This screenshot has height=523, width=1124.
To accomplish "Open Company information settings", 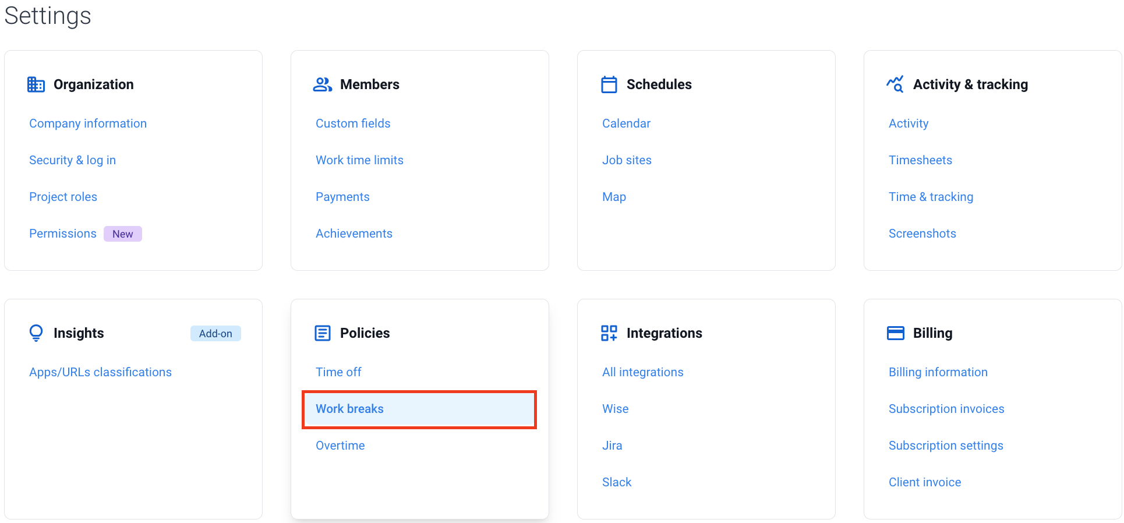I will point(88,123).
